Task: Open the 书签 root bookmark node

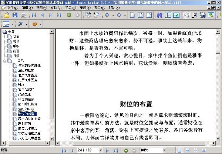Action: point(11,31)
